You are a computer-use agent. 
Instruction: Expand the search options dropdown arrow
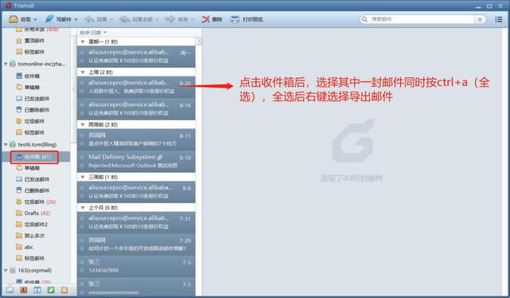coord(480,19)
